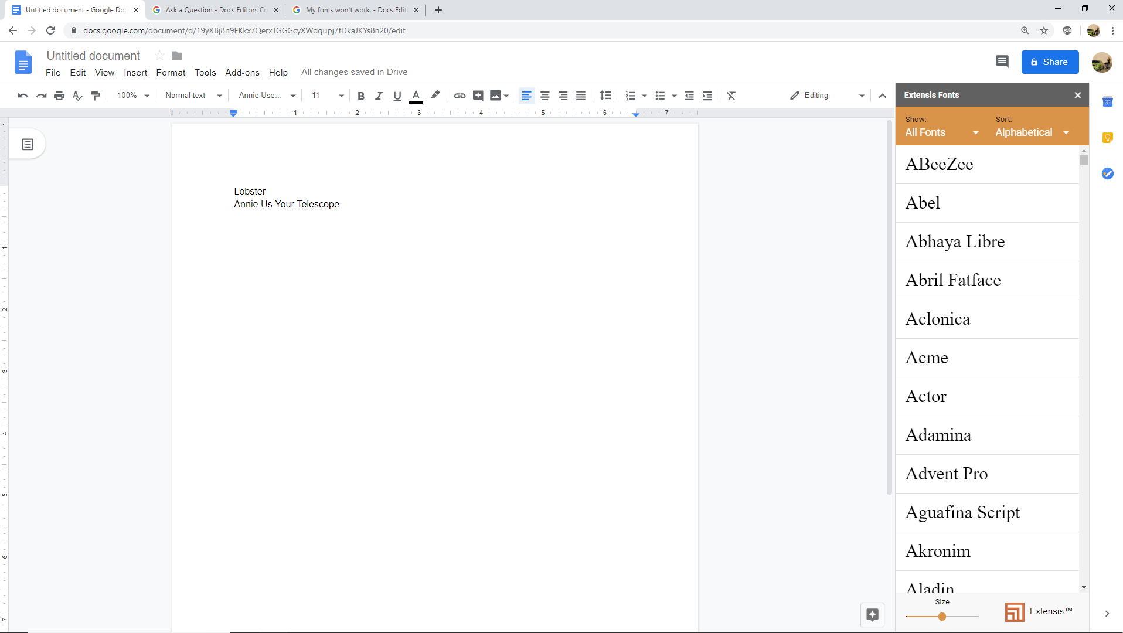Open the Sort Alphabetical dropdown
The width and height of the screenshot is (1123, 633).
[x=1032, y=132]
